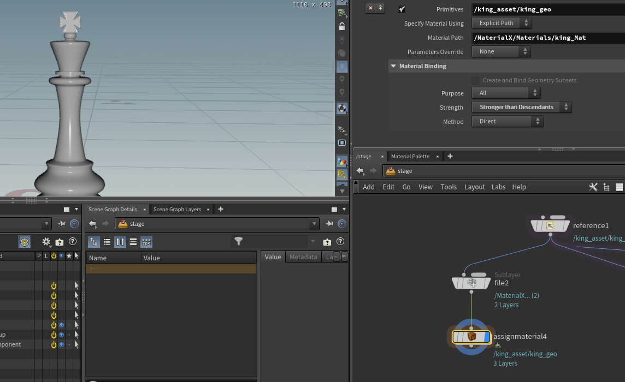The height and width of the screenshot is (382, 625).
Task: Close the Material Palette tab
Action: tap(437, 157)
